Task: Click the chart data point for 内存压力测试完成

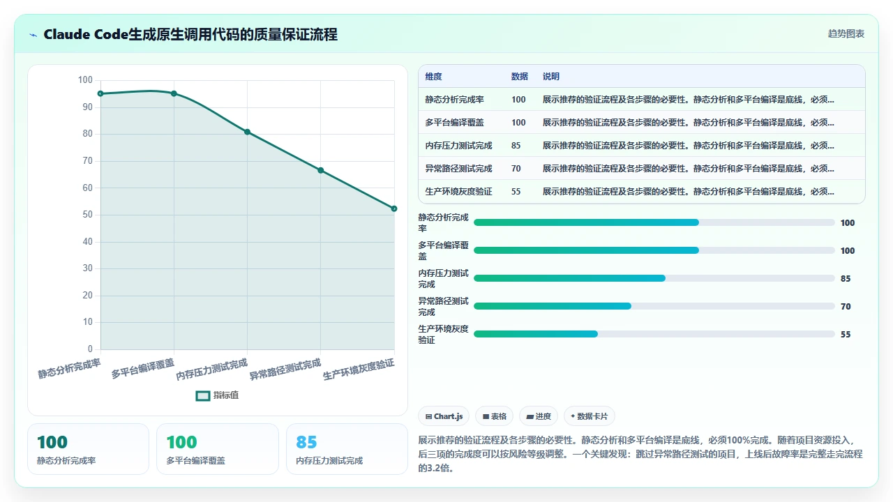Action: (247, 132)
